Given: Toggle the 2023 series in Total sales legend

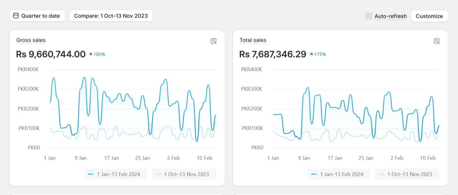Looking at the screenshot, I should (x=407, y=174).
